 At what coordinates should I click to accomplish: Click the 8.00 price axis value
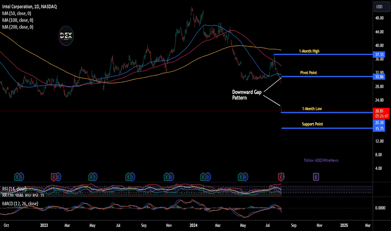pyautogui.click(x=378, y=155)
